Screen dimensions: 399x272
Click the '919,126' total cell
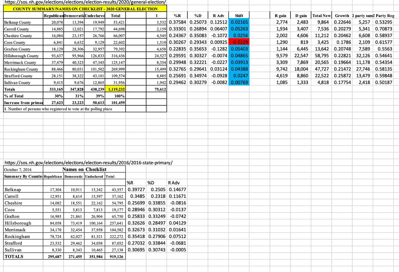click(x=115, y=256)
